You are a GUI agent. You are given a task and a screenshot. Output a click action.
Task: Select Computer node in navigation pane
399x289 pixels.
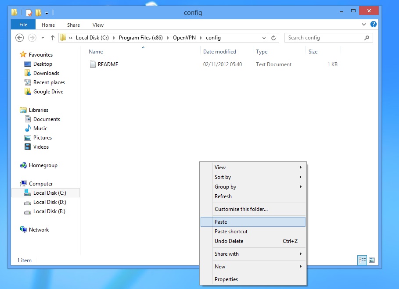41,183
